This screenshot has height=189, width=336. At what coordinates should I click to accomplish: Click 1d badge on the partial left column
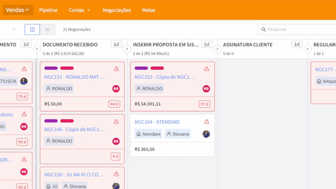[x=26, y=44]
